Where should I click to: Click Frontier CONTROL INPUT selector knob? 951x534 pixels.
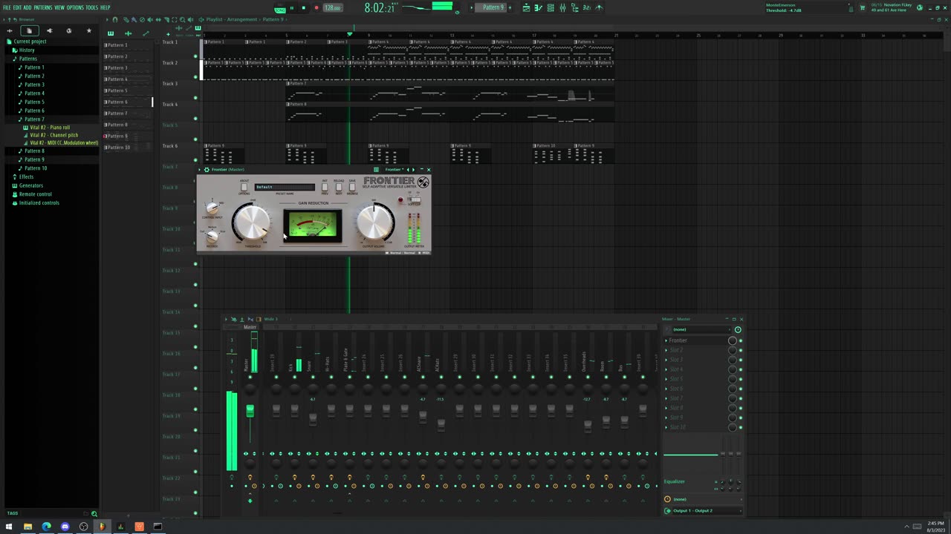(x=212, y=208)
